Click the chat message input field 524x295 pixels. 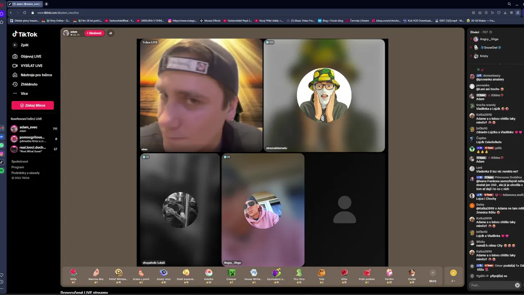(x=491, y=285)
